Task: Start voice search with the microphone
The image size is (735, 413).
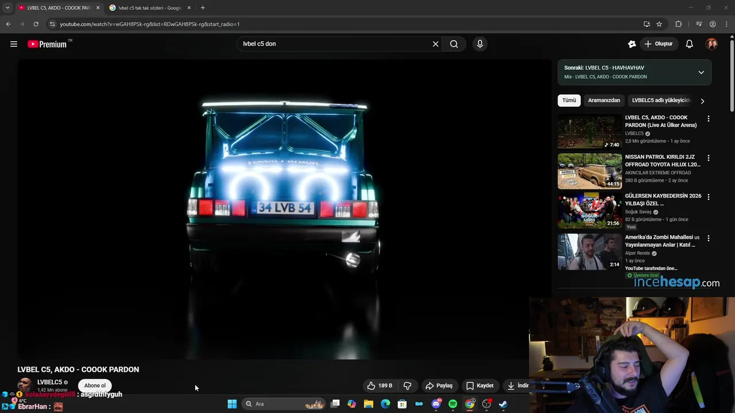Action: [x=480, y=44]
